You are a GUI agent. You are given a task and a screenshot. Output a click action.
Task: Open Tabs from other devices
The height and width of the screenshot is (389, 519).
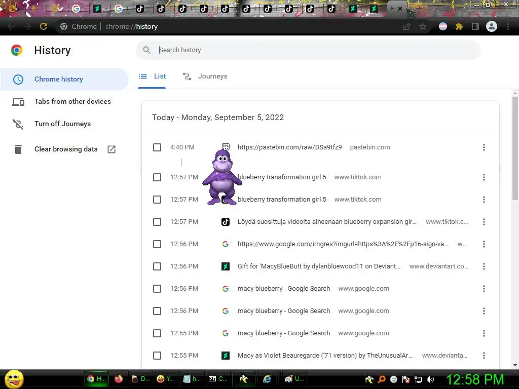[x=64, y=101]
